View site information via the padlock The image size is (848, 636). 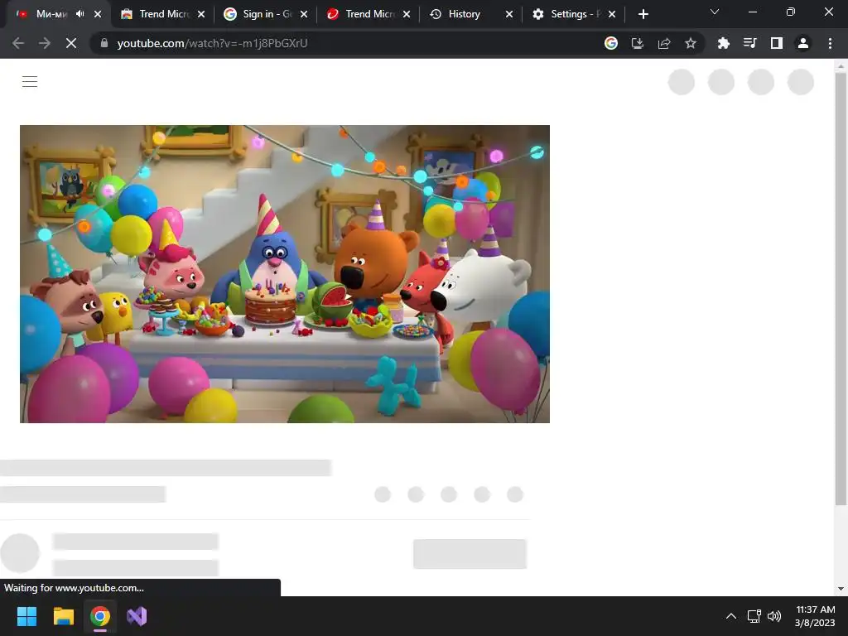pyautogui.click(x=104, y=43)
